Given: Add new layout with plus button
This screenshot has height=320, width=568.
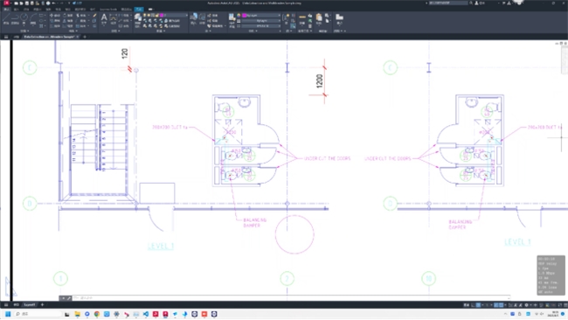Looking at the screenshot, I should pos(43,305).
